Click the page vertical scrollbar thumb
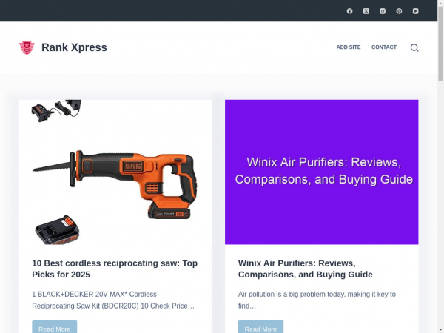The image size is (444, 333). (440, 43)
